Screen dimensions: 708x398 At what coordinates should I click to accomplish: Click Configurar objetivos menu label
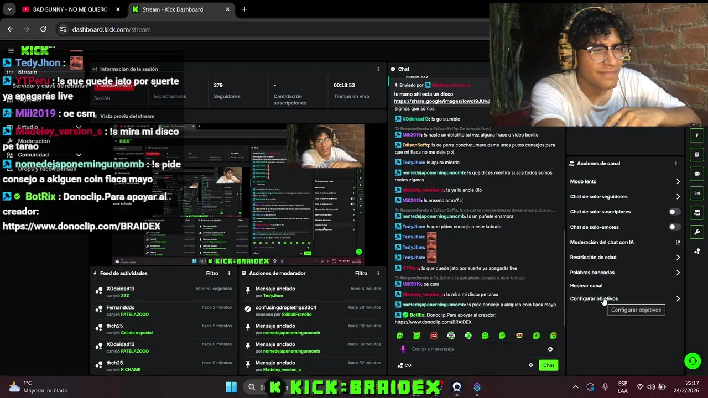point(594,299)
